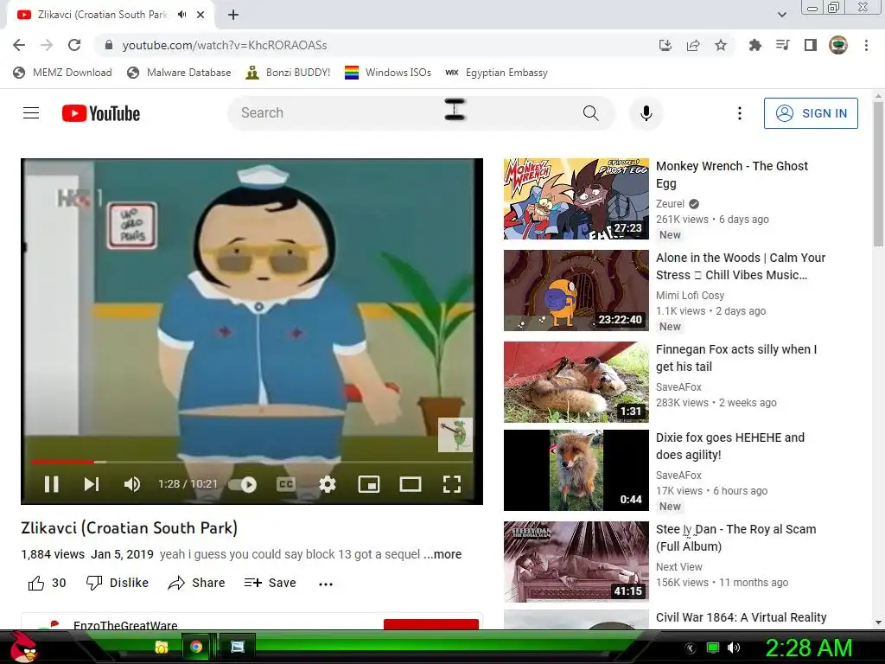Viewport: 885px width, 664px height.
Task: Share the video
Action: (196, 583)
